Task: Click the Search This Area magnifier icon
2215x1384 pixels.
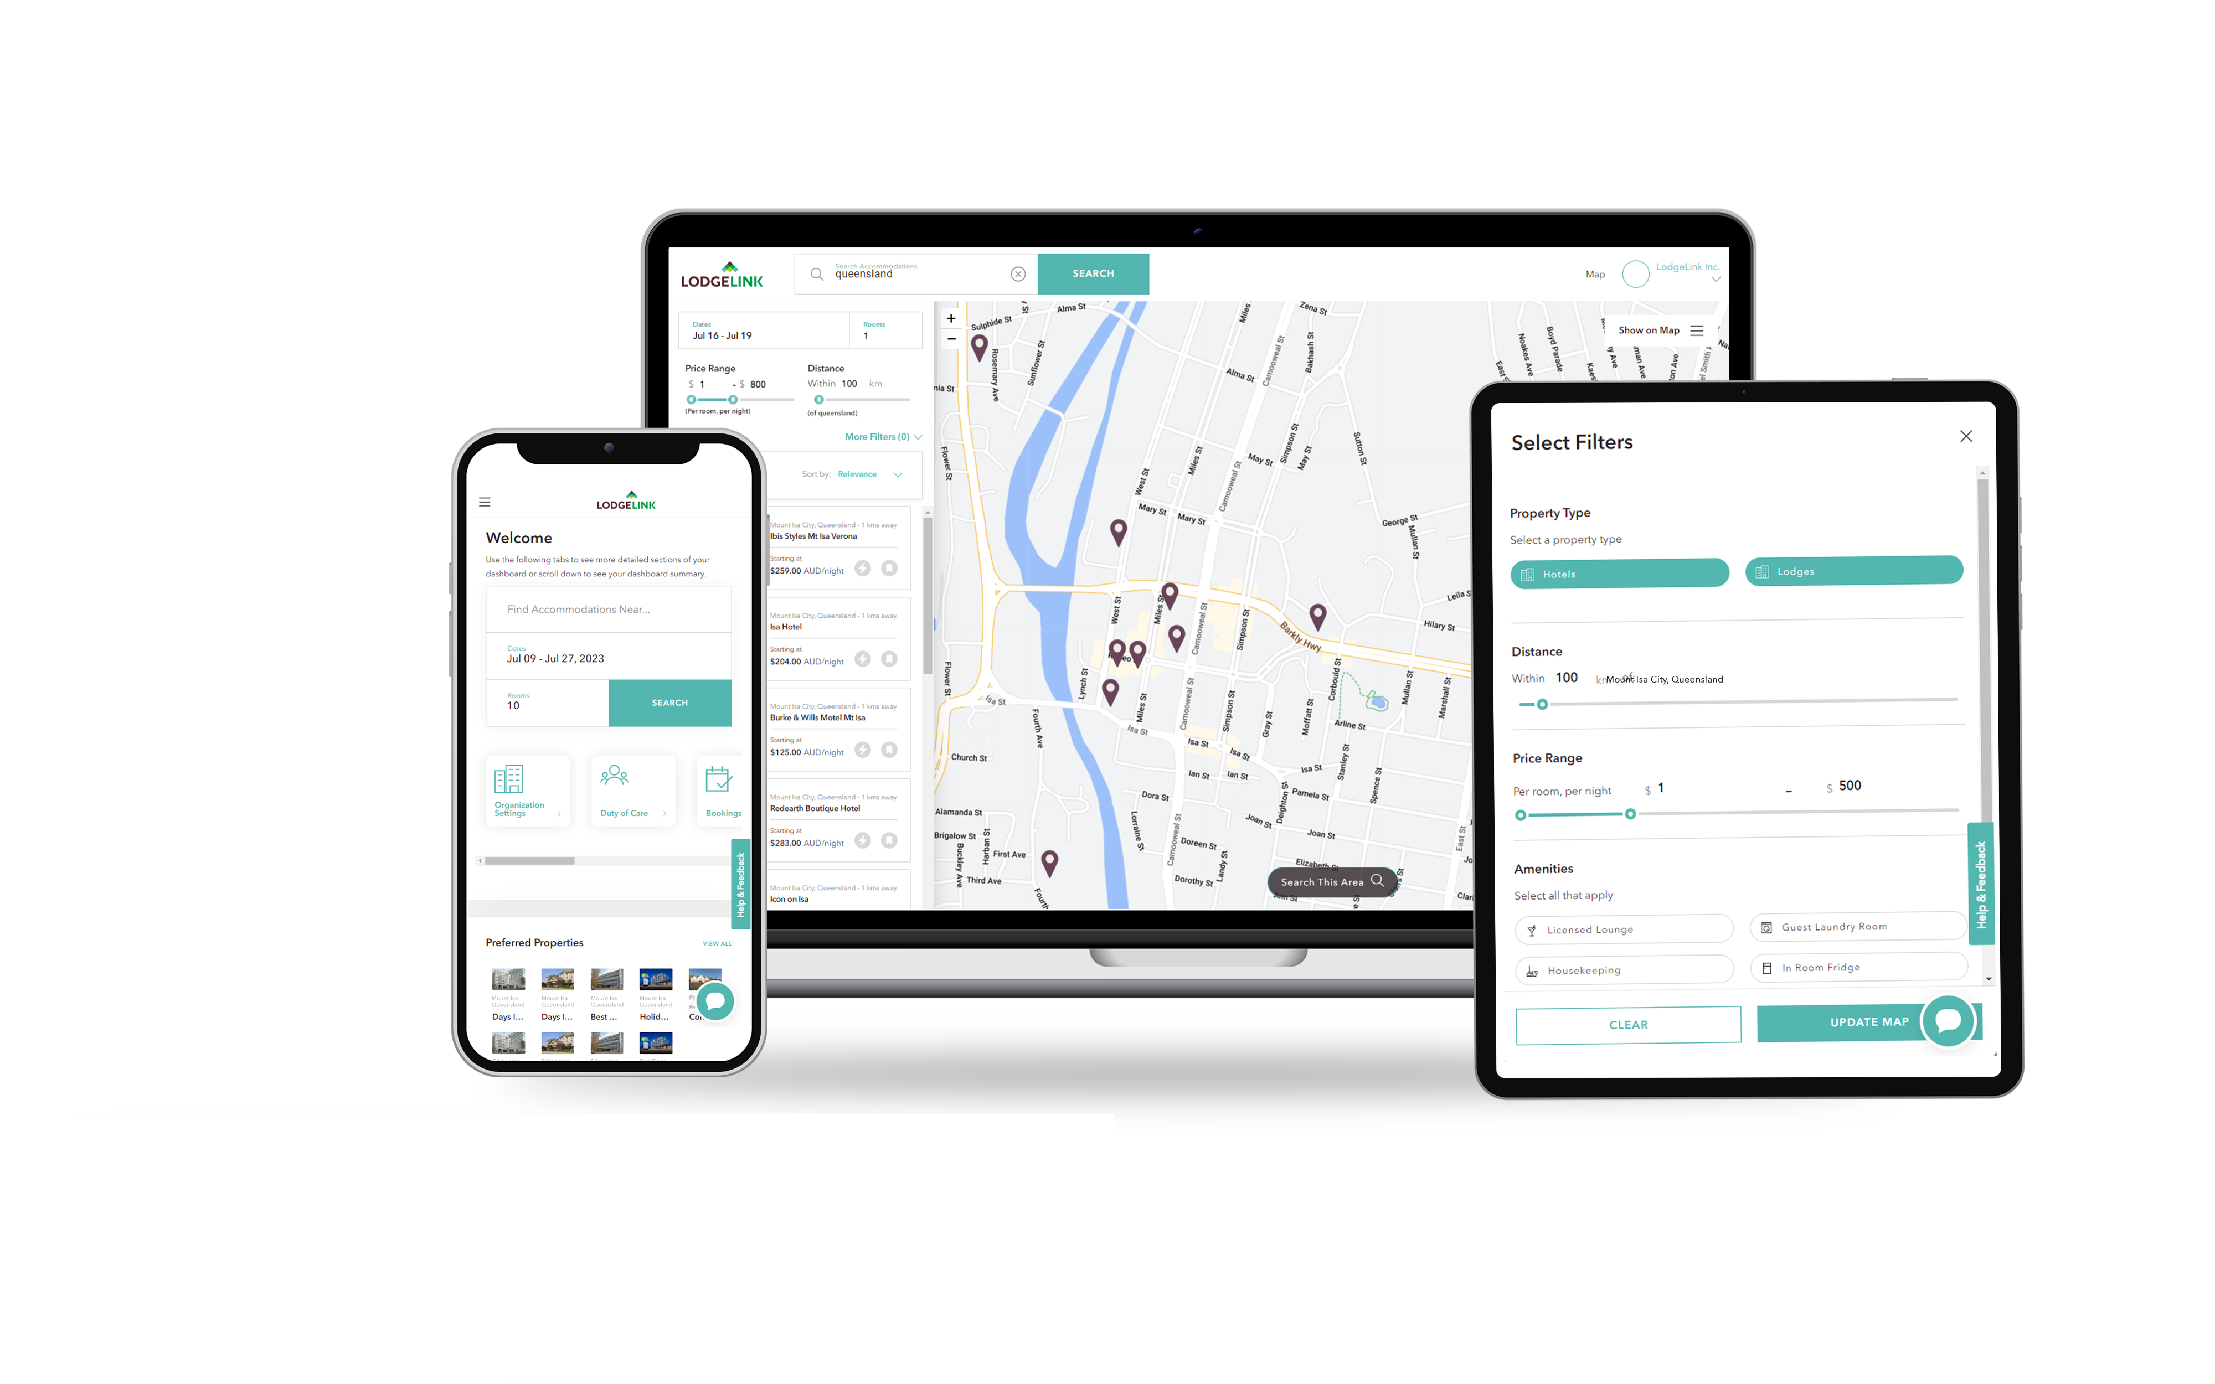Action: tap(1376, 879)
